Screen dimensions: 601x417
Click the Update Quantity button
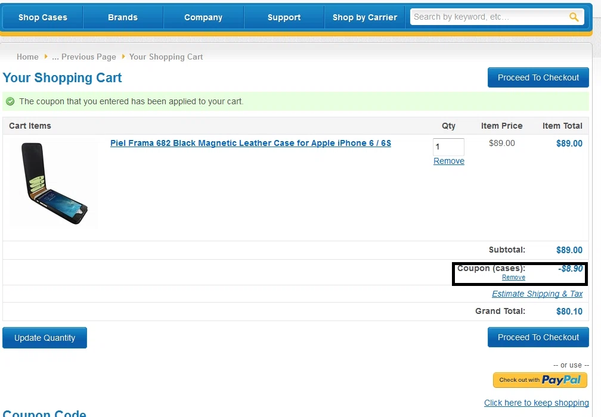pos(45,338)
